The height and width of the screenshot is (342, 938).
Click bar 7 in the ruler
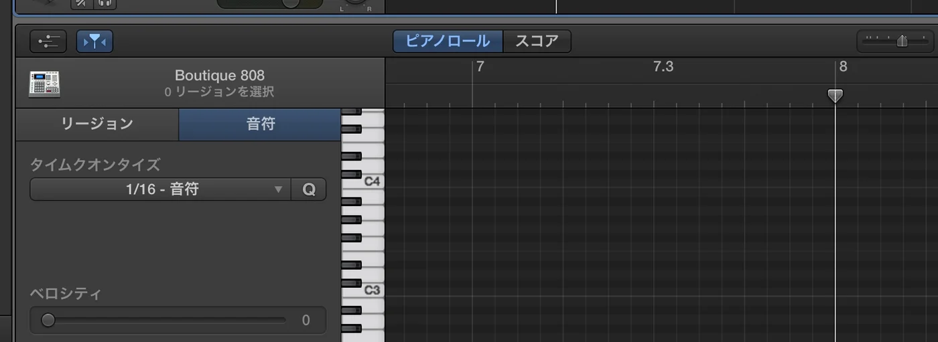point(480,66)
